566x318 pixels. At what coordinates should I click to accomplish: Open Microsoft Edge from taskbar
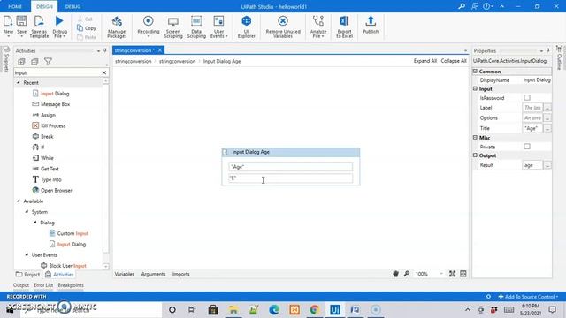274,310
